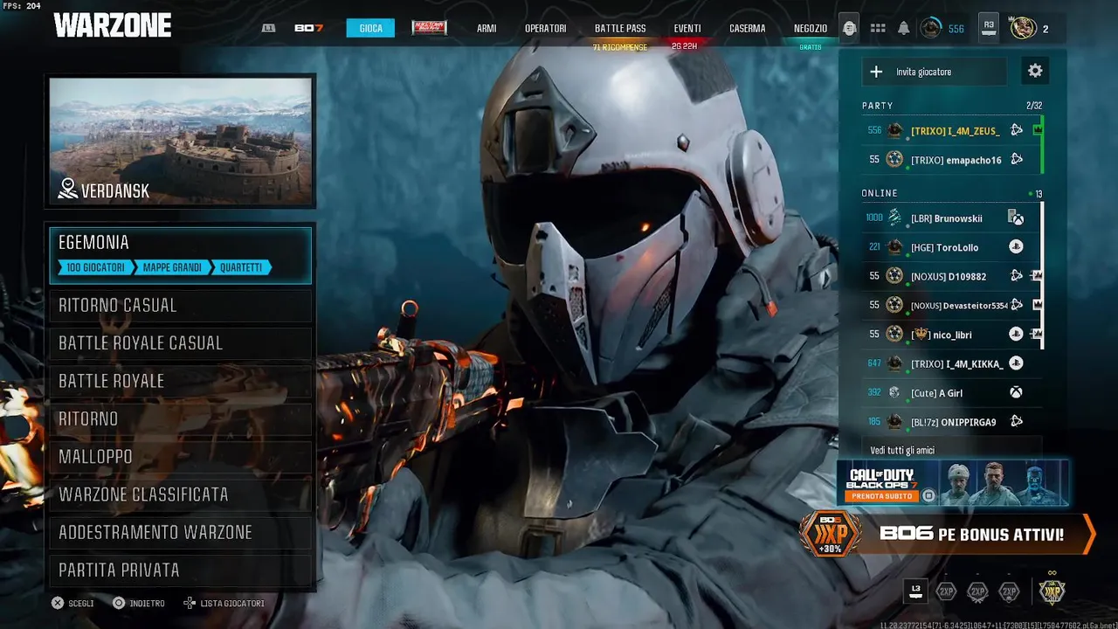Screen dimensions: 1118x629
Task: Select the GIOCA tab
Action: coord(370,28)
